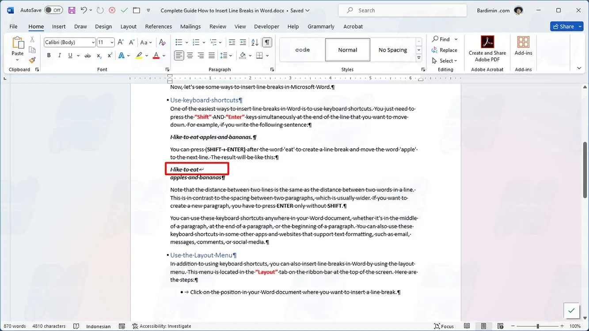Click the Search box in title bar

coord(402,10)
